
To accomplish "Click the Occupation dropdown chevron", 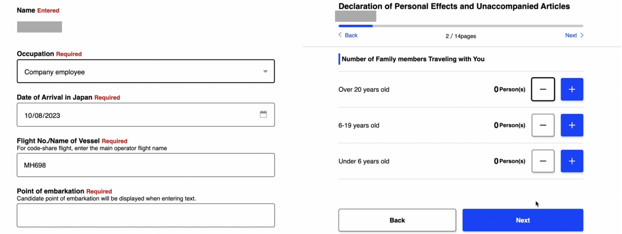I will point(265,71).
